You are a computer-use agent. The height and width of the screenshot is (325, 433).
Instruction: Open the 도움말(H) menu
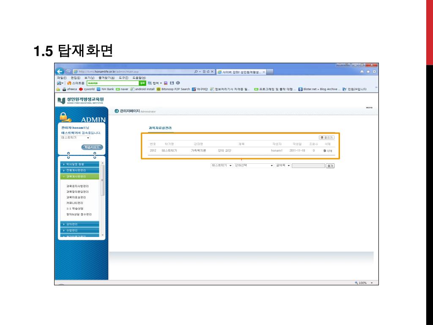coord(139,78)
